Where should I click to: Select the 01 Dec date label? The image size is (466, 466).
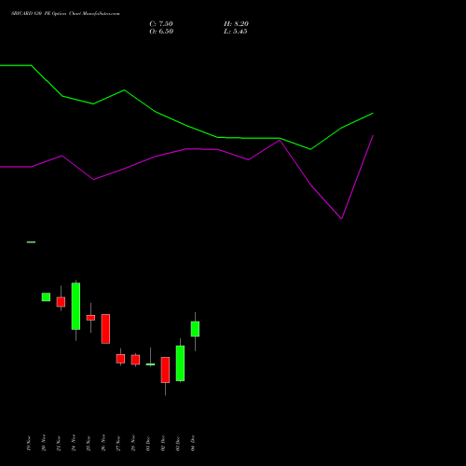click(148, 444)
